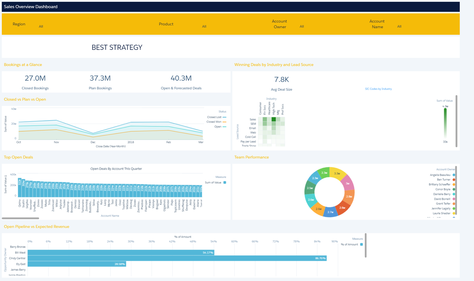This screenshot has height=281, width=474.
Task: Click the James Barry row label
Action: pos(18,270)
